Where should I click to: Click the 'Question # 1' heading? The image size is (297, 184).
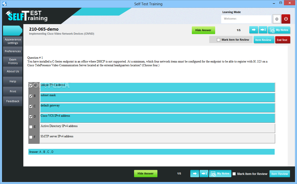point(35,58)
